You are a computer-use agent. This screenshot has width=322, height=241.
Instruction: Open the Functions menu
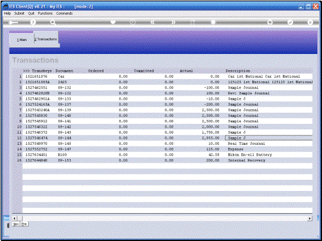point(45,13)
